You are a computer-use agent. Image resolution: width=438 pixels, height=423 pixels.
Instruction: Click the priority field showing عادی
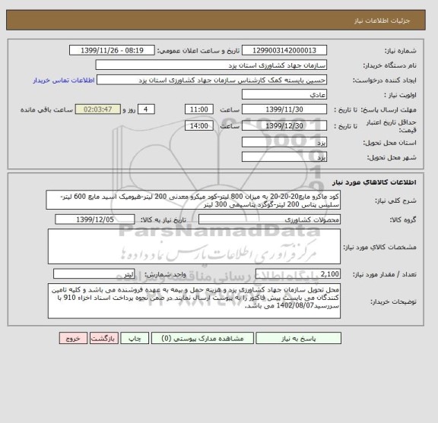pyautogui.click(x=284, y=95)
